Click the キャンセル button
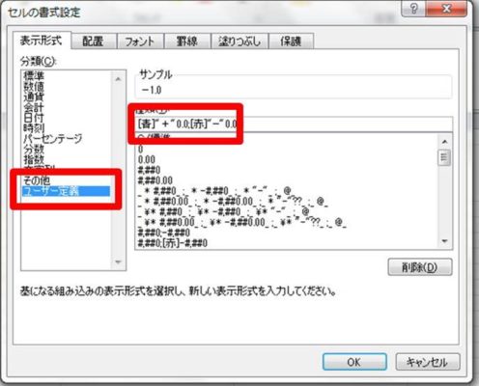Viewport: 479px width, 386px height. coord(428,362)
